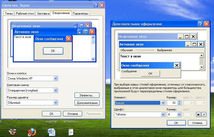Confirm with OK in Свойства: Экран
This screenshot has height=137, width=214.
click(x=51, y=114)
